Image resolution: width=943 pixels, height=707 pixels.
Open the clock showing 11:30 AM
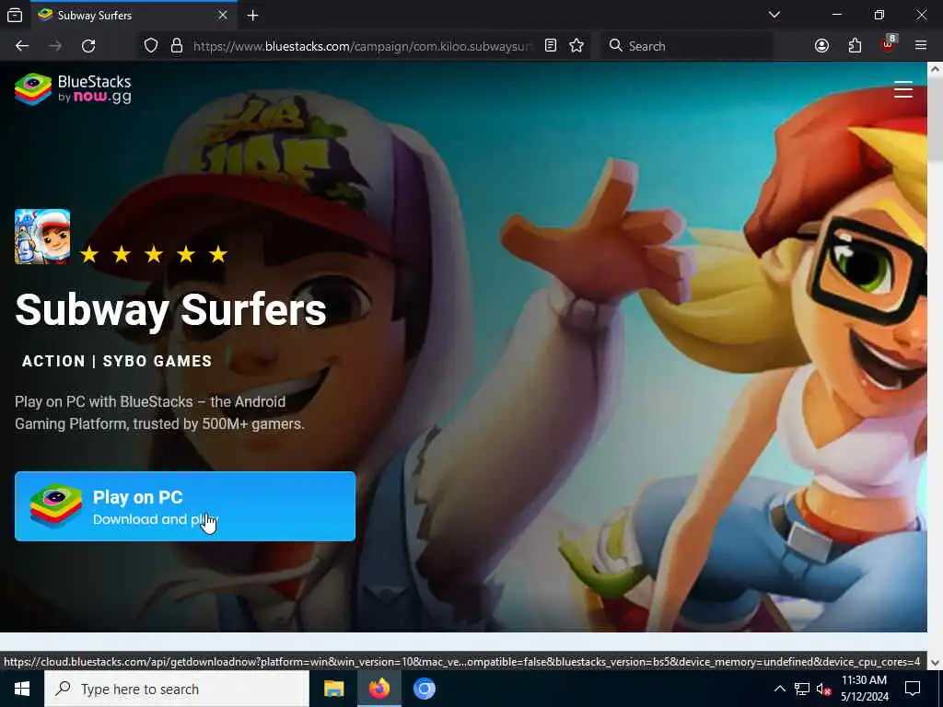(x=864, y=689)
